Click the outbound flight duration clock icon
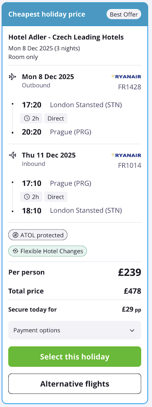The height and width of the screenshot is (407, 152). pos(27,119)
